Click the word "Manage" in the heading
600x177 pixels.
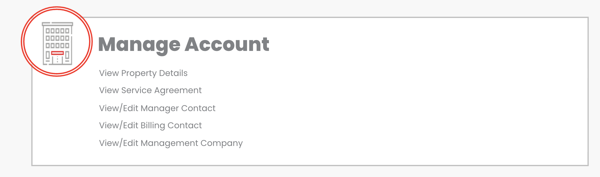point(139,44)
